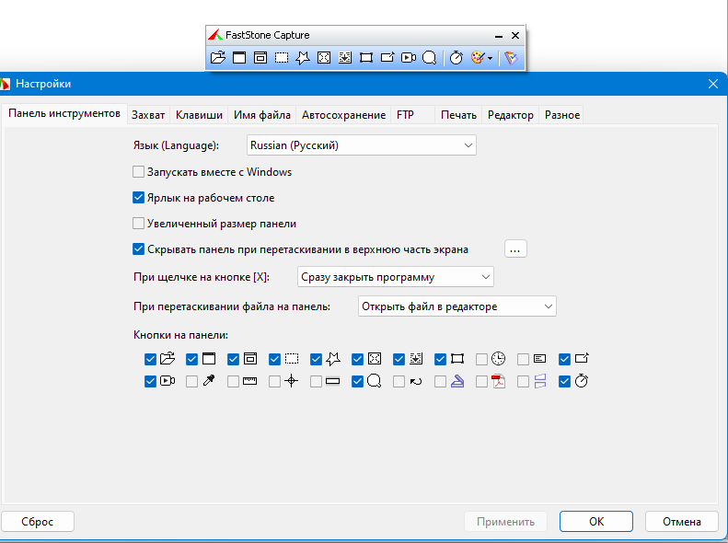Uncheck the full screen button checkbox
The height and width of the screenshot is (543, 728).
click(x=357, y=359)
